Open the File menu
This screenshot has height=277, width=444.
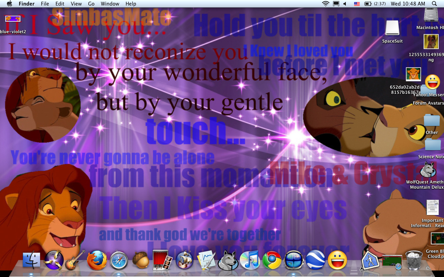pyautogui.click(x=45, y=4)
